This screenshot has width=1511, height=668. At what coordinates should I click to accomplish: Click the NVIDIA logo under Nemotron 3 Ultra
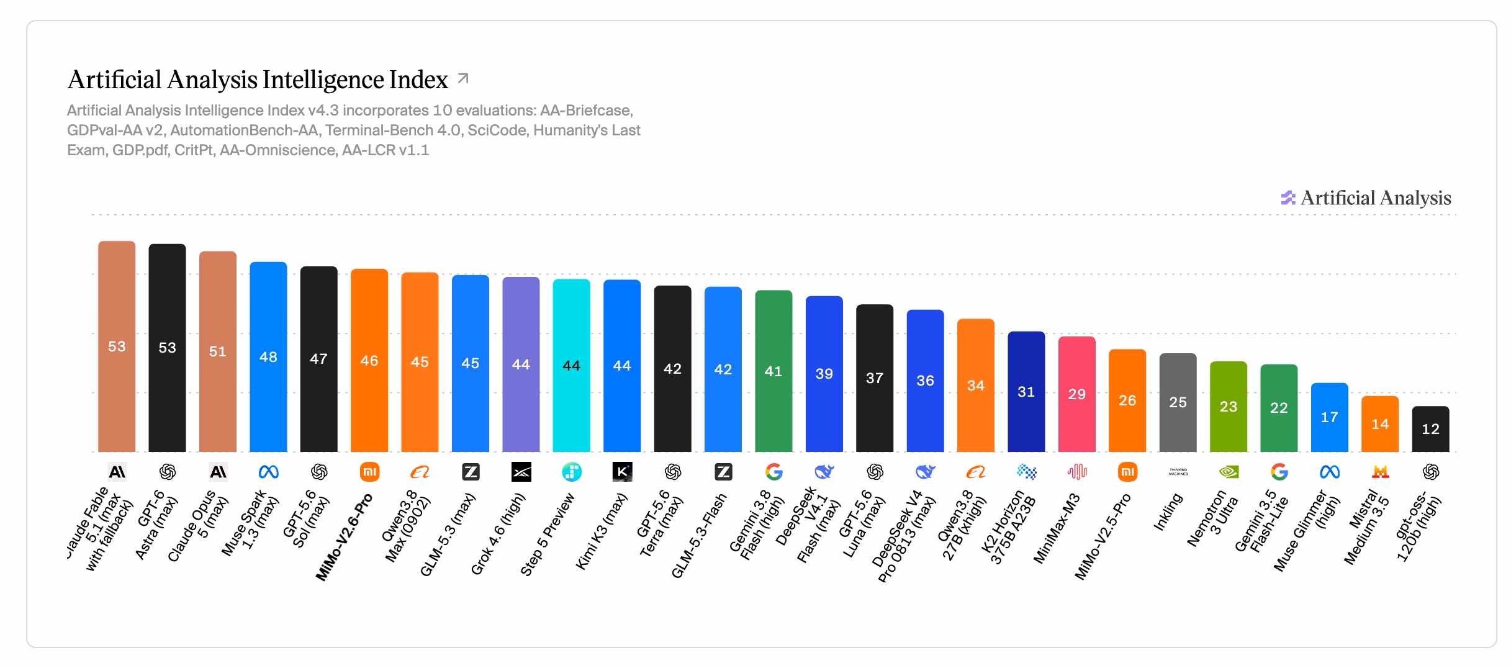pos(1229,472)
